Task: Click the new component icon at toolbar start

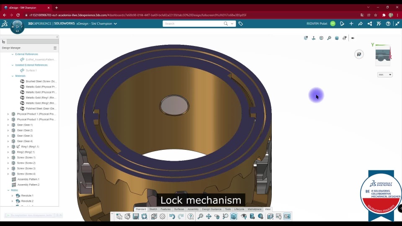Action: 119,216
